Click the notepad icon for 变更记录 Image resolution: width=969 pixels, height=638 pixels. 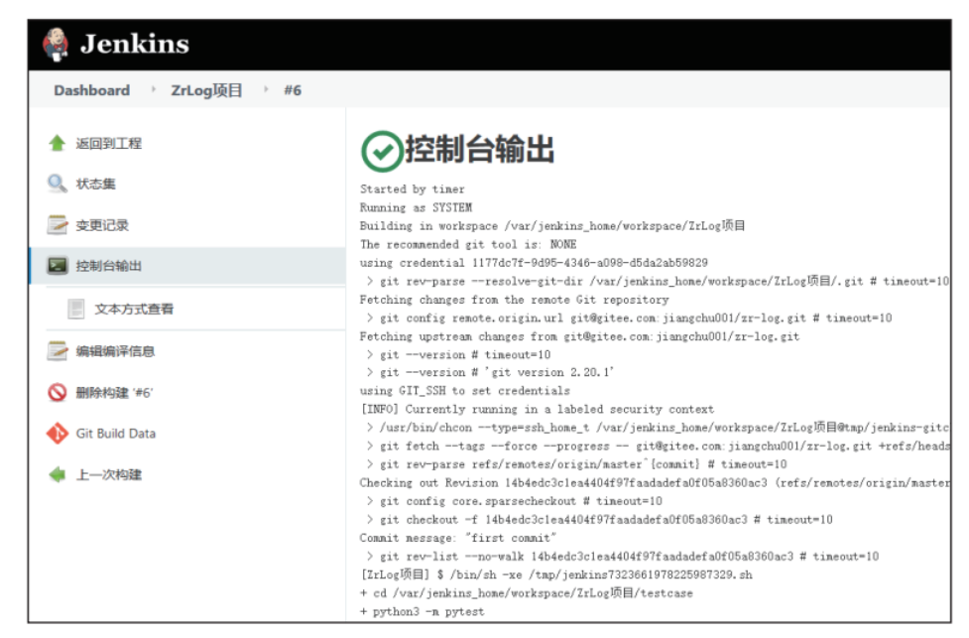pyautogui.click(x=57, y=225)
